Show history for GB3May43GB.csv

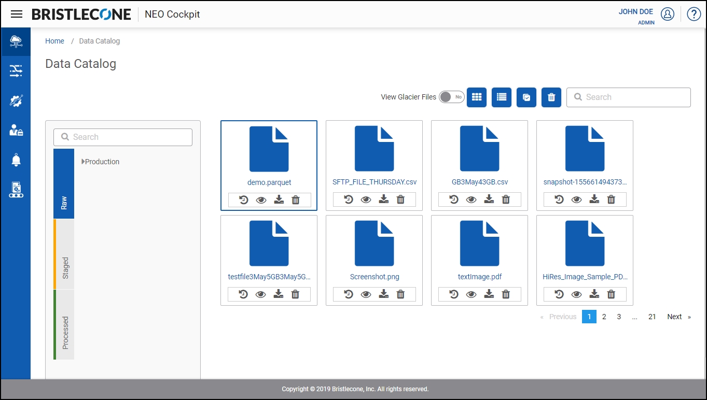pos(454,199)
